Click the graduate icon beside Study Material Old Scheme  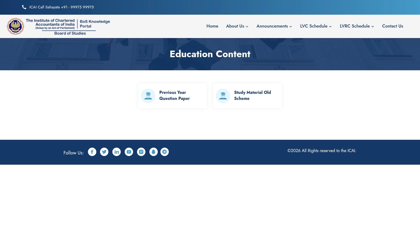pyautogui.click(x=223, y=96)
